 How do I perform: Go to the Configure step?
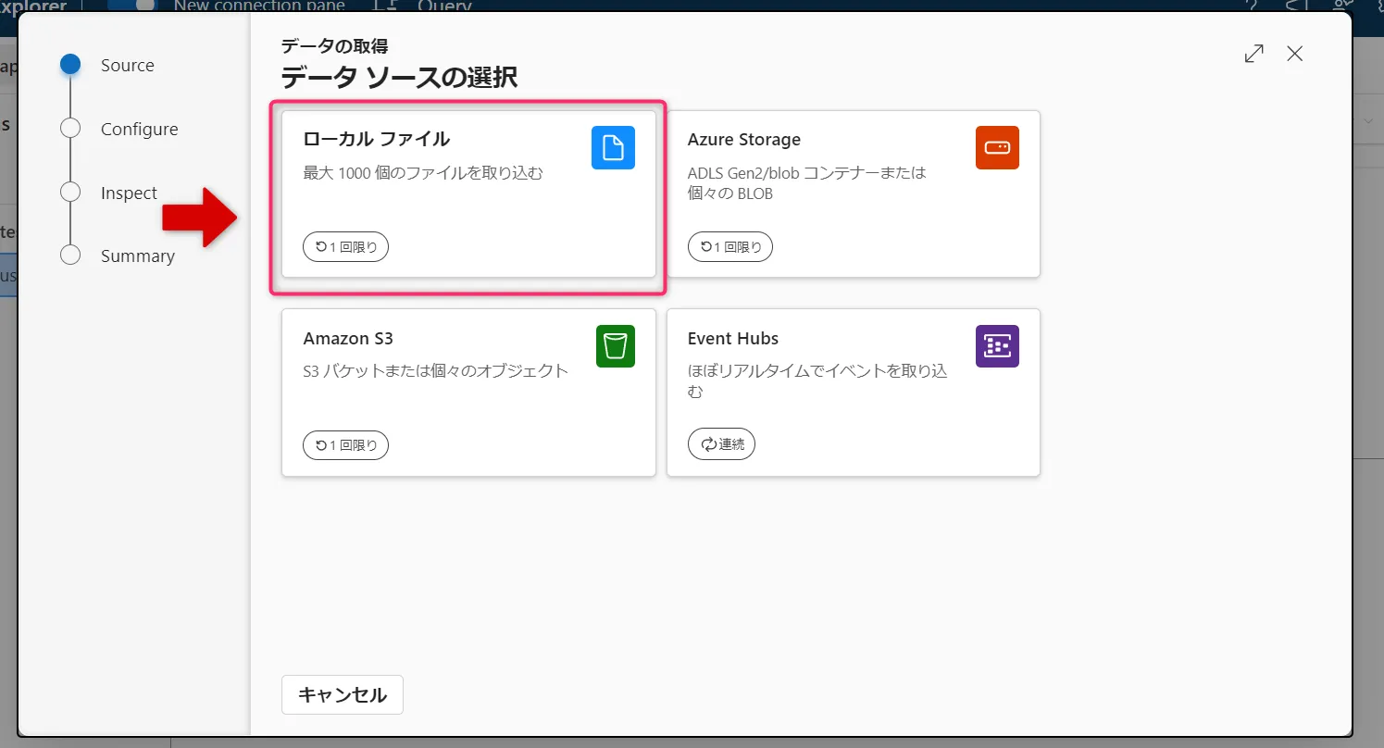coord(139,129)
